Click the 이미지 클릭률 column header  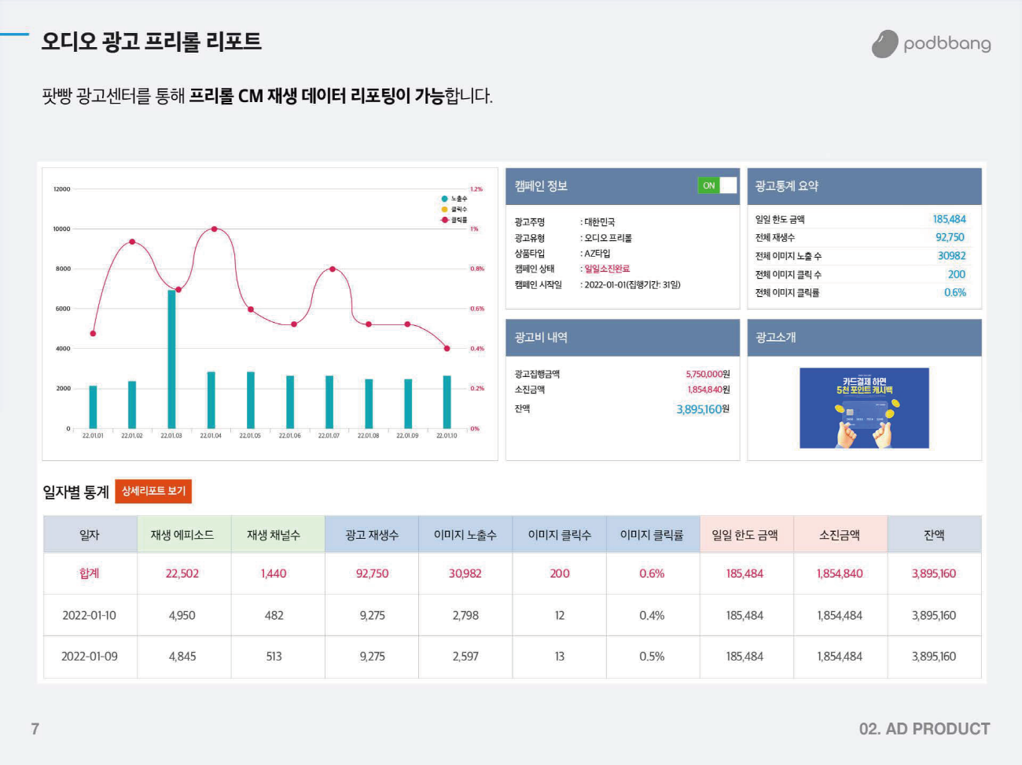pos(652,535)
